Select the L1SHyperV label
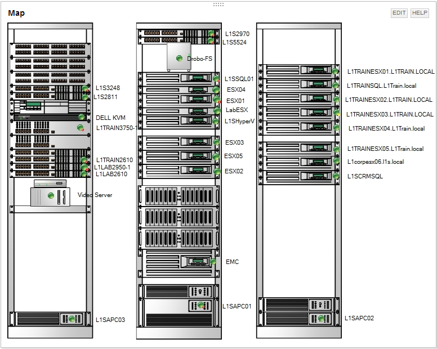This screenshot has width=437, height=349. pos(240,122)
